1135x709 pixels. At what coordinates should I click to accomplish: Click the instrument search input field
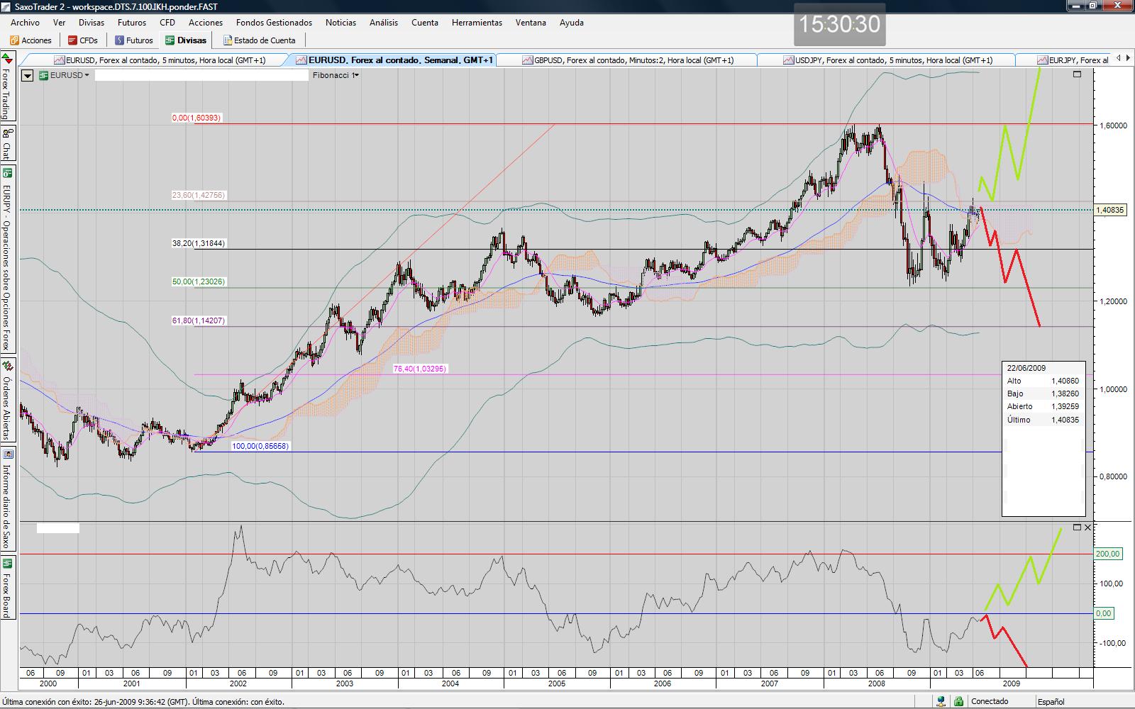coord(201,75)
